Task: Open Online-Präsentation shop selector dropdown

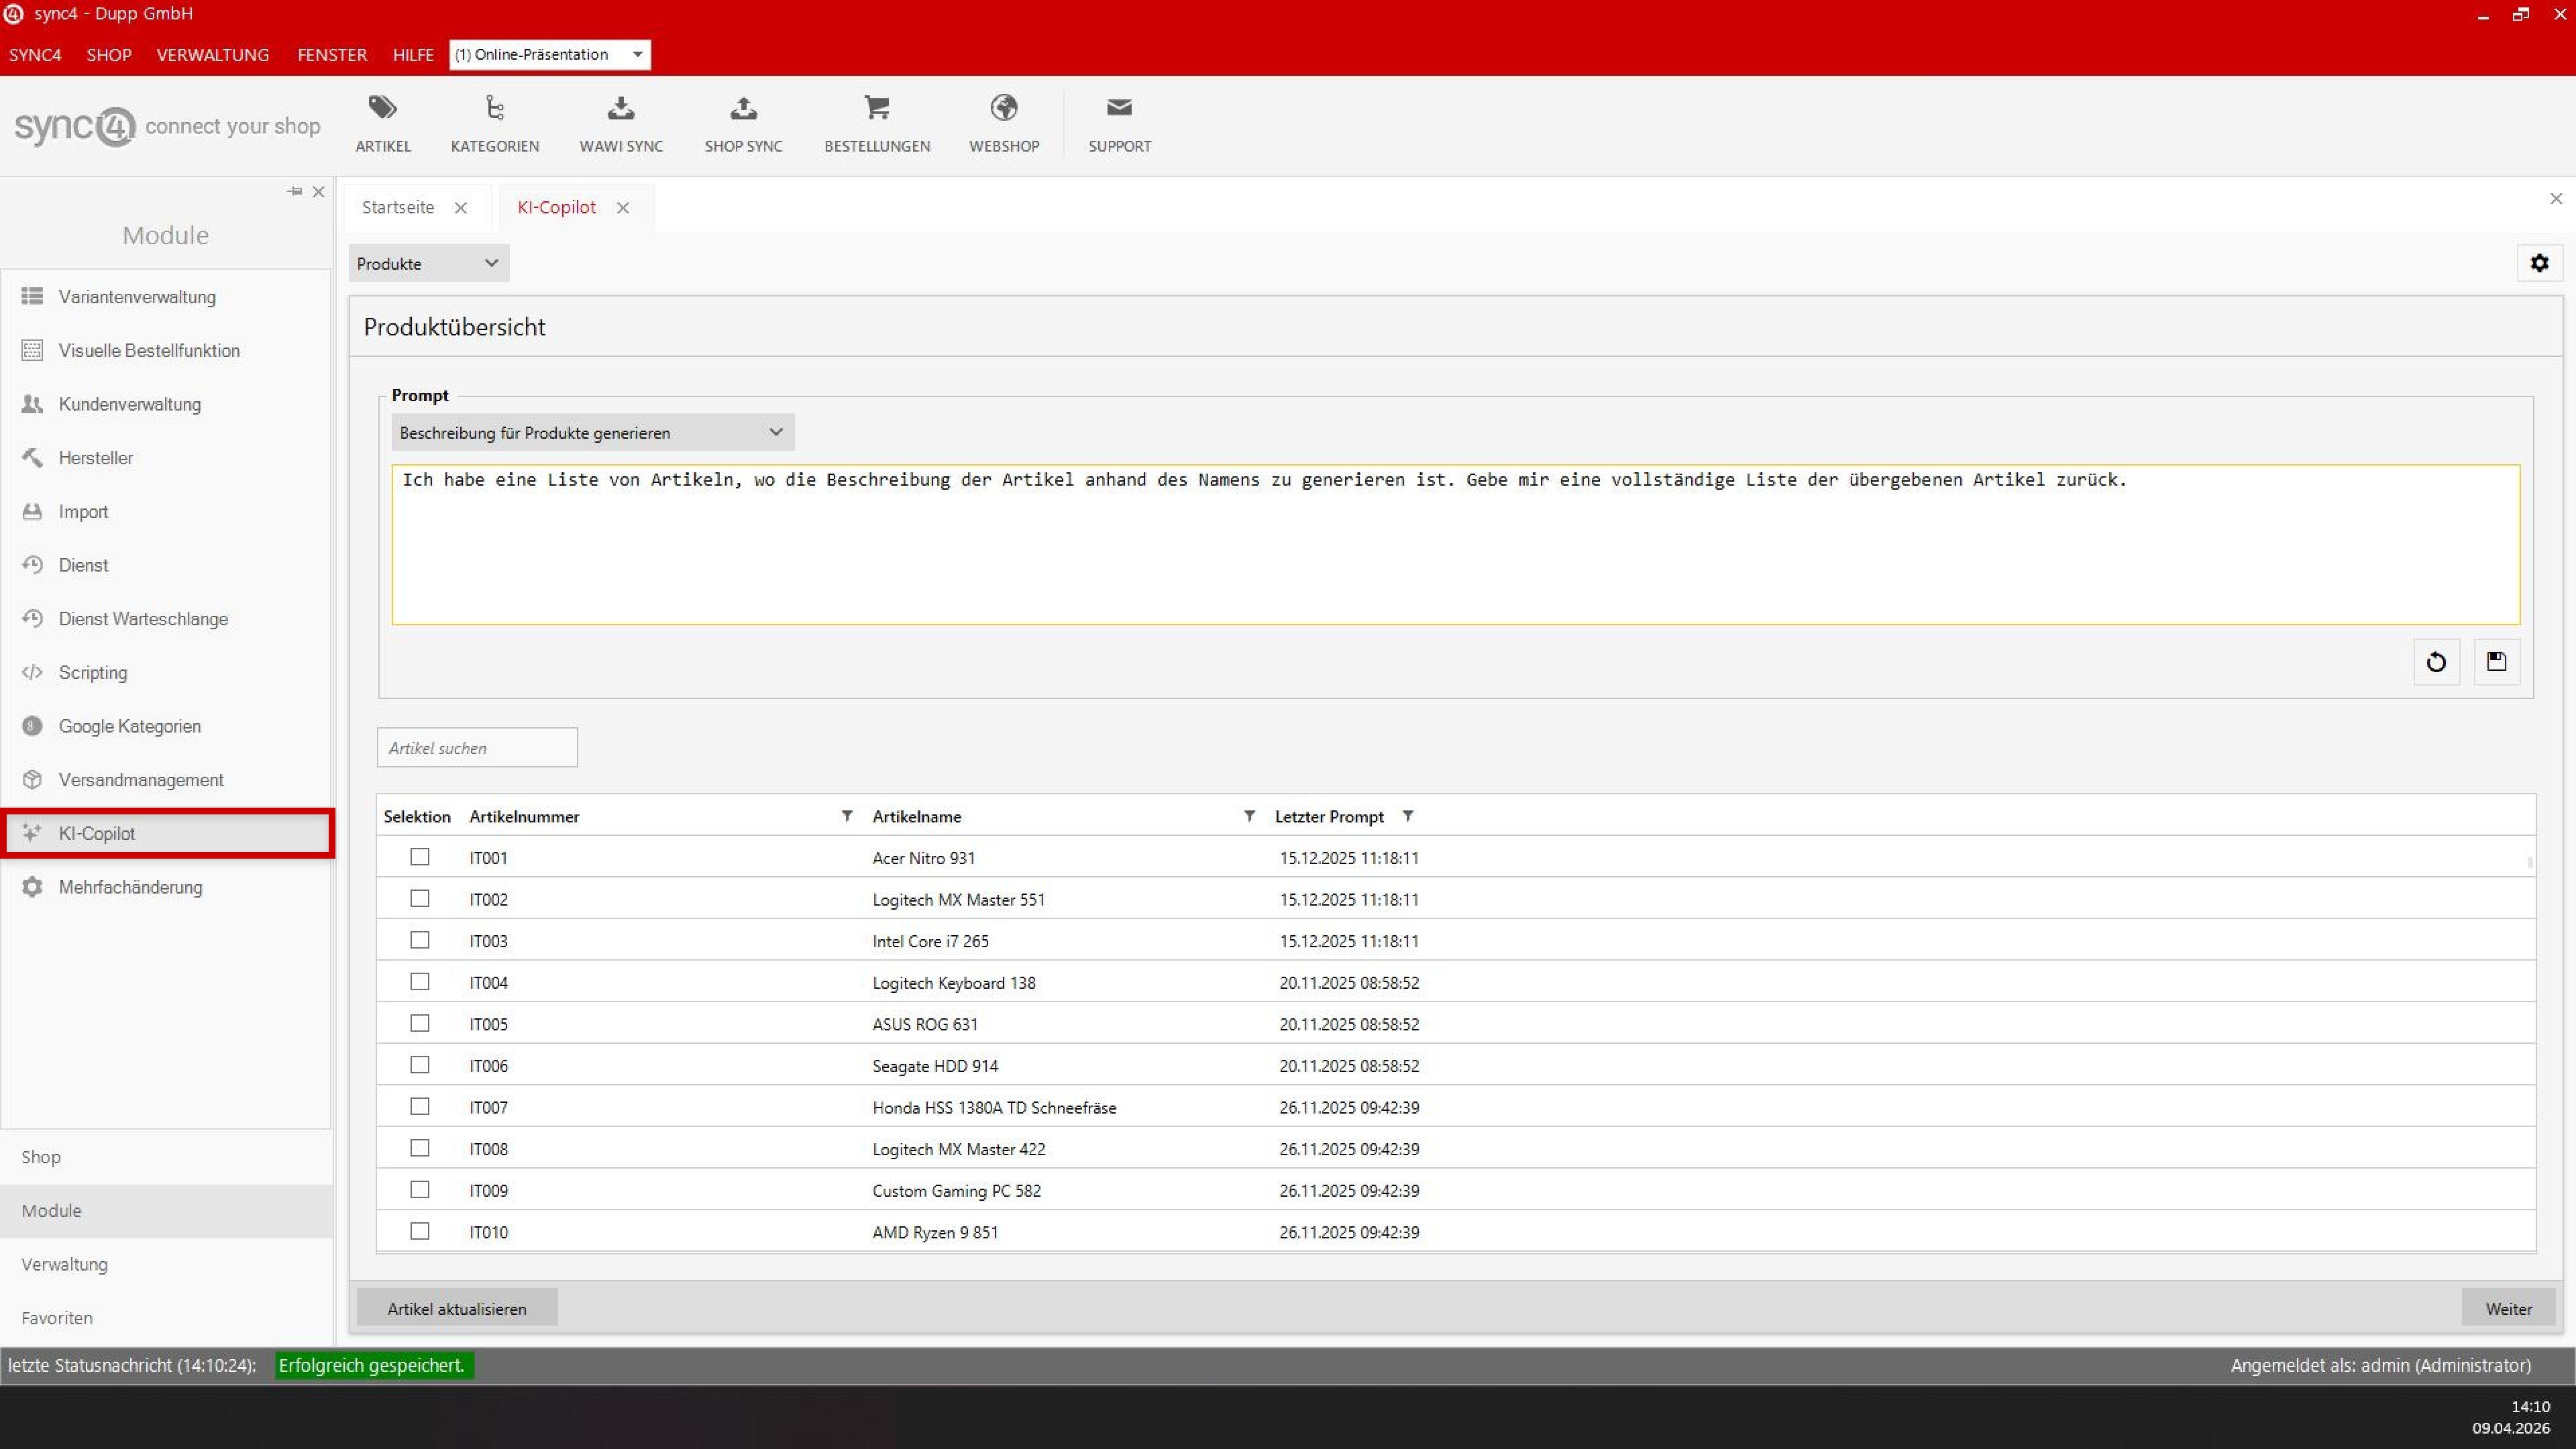Action: click(x=550, y=54)
